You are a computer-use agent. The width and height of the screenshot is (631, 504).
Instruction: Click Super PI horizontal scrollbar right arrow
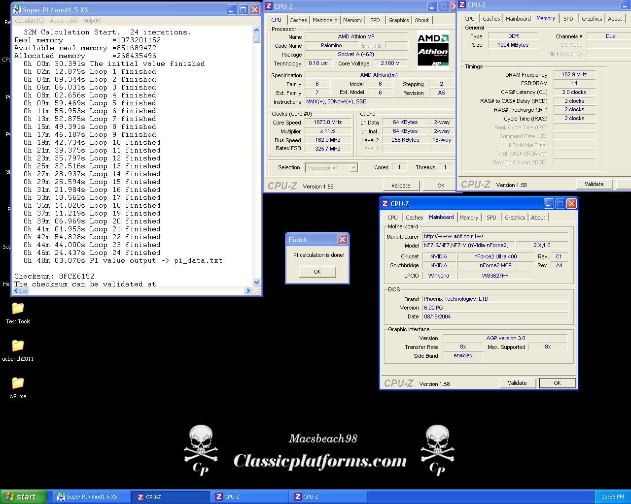248,291
